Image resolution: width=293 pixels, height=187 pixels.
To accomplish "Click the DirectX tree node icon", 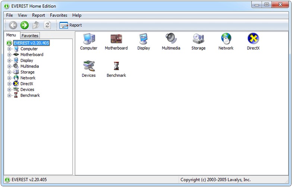I will [x=16, y=83].
